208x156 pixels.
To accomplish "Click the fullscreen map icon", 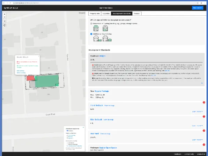I will click(5, 21).
